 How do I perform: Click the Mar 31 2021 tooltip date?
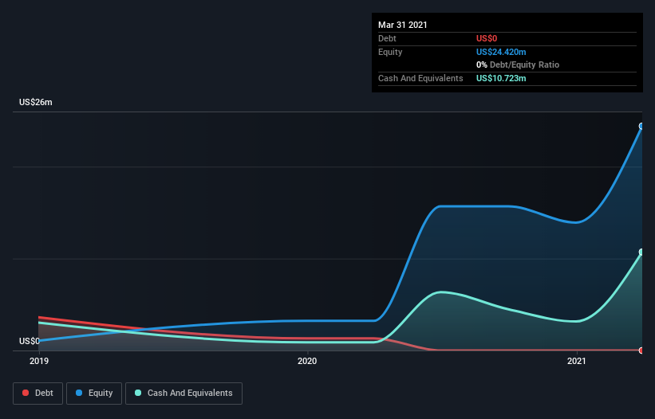pos(403,25)
